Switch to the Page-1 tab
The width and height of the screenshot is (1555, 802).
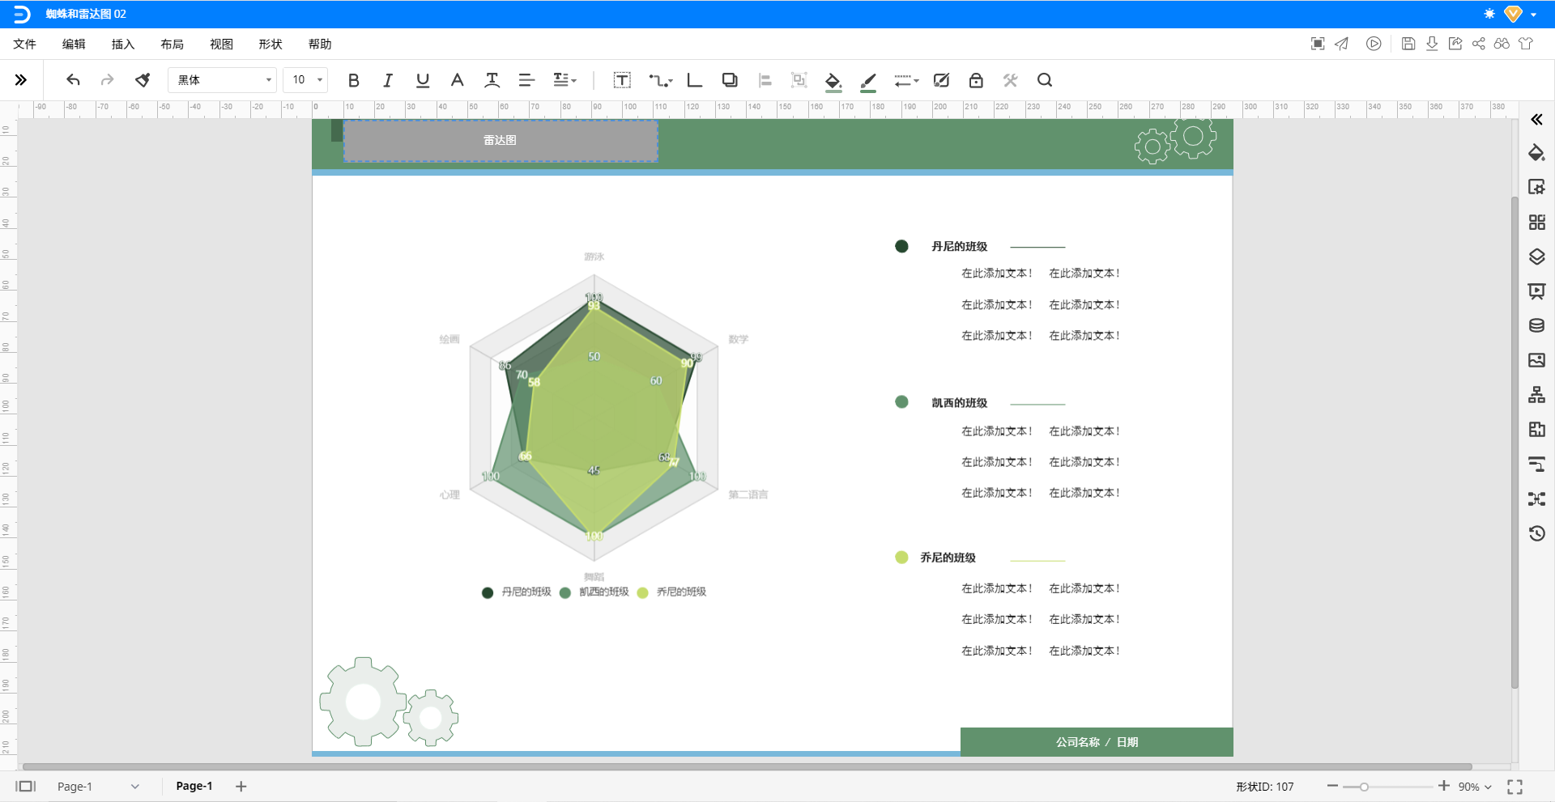pos(194,786)
